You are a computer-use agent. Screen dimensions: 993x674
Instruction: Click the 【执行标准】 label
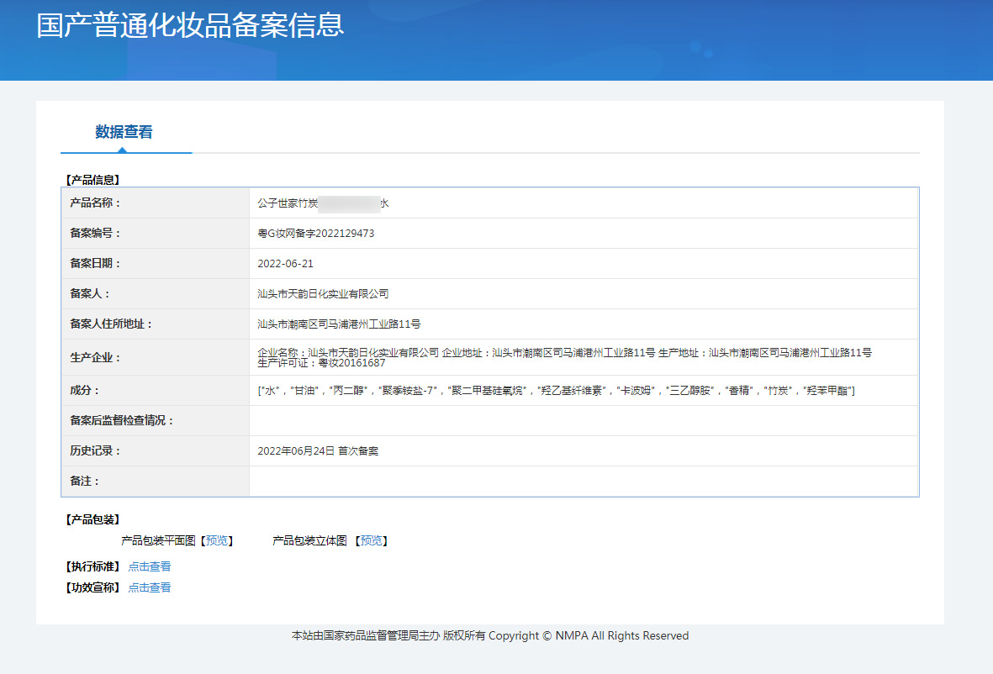pos(92,566)
